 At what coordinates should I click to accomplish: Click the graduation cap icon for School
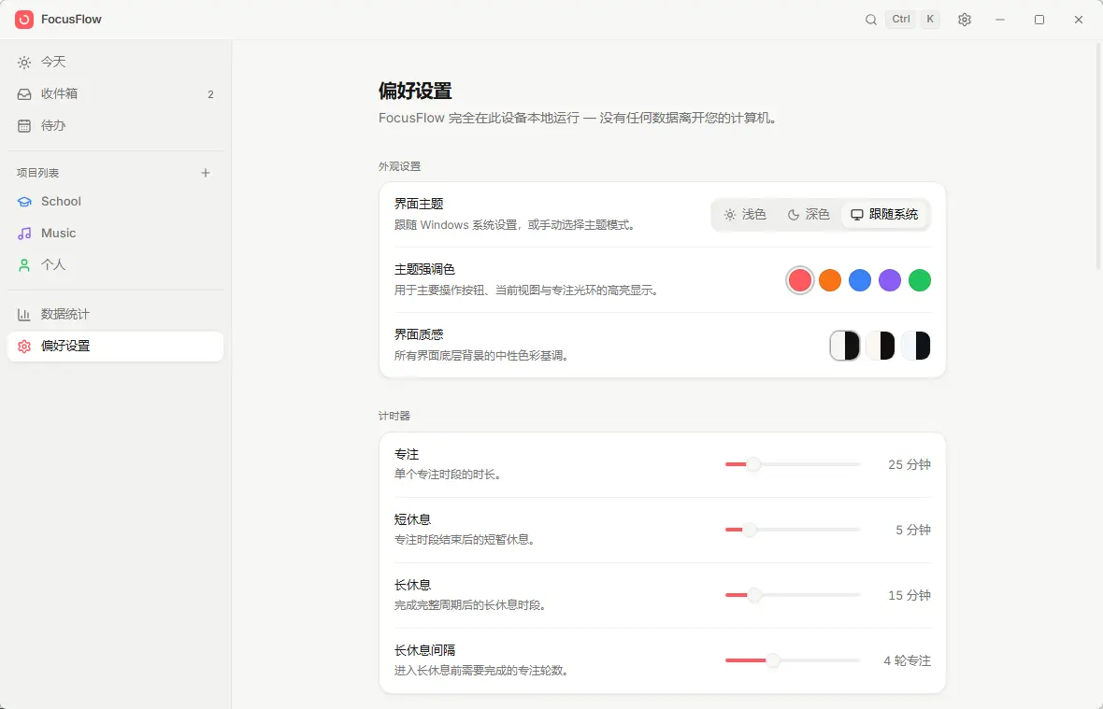[x=24, y=202]
